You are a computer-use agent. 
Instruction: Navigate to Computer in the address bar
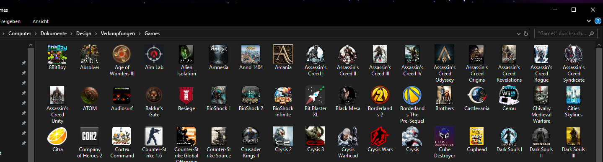pyautogui.click(x=20, y=33)
